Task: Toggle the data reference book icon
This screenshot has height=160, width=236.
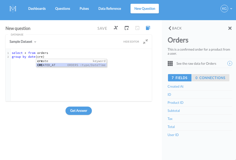Action: [148, 28]
